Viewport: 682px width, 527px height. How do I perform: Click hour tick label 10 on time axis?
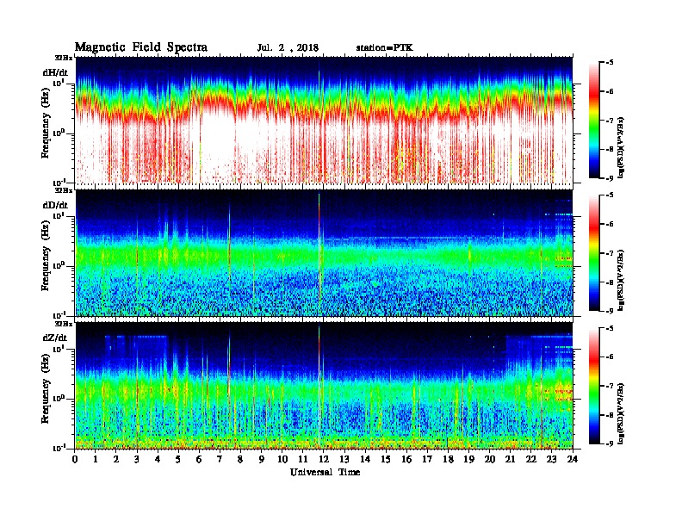(282, 459)
